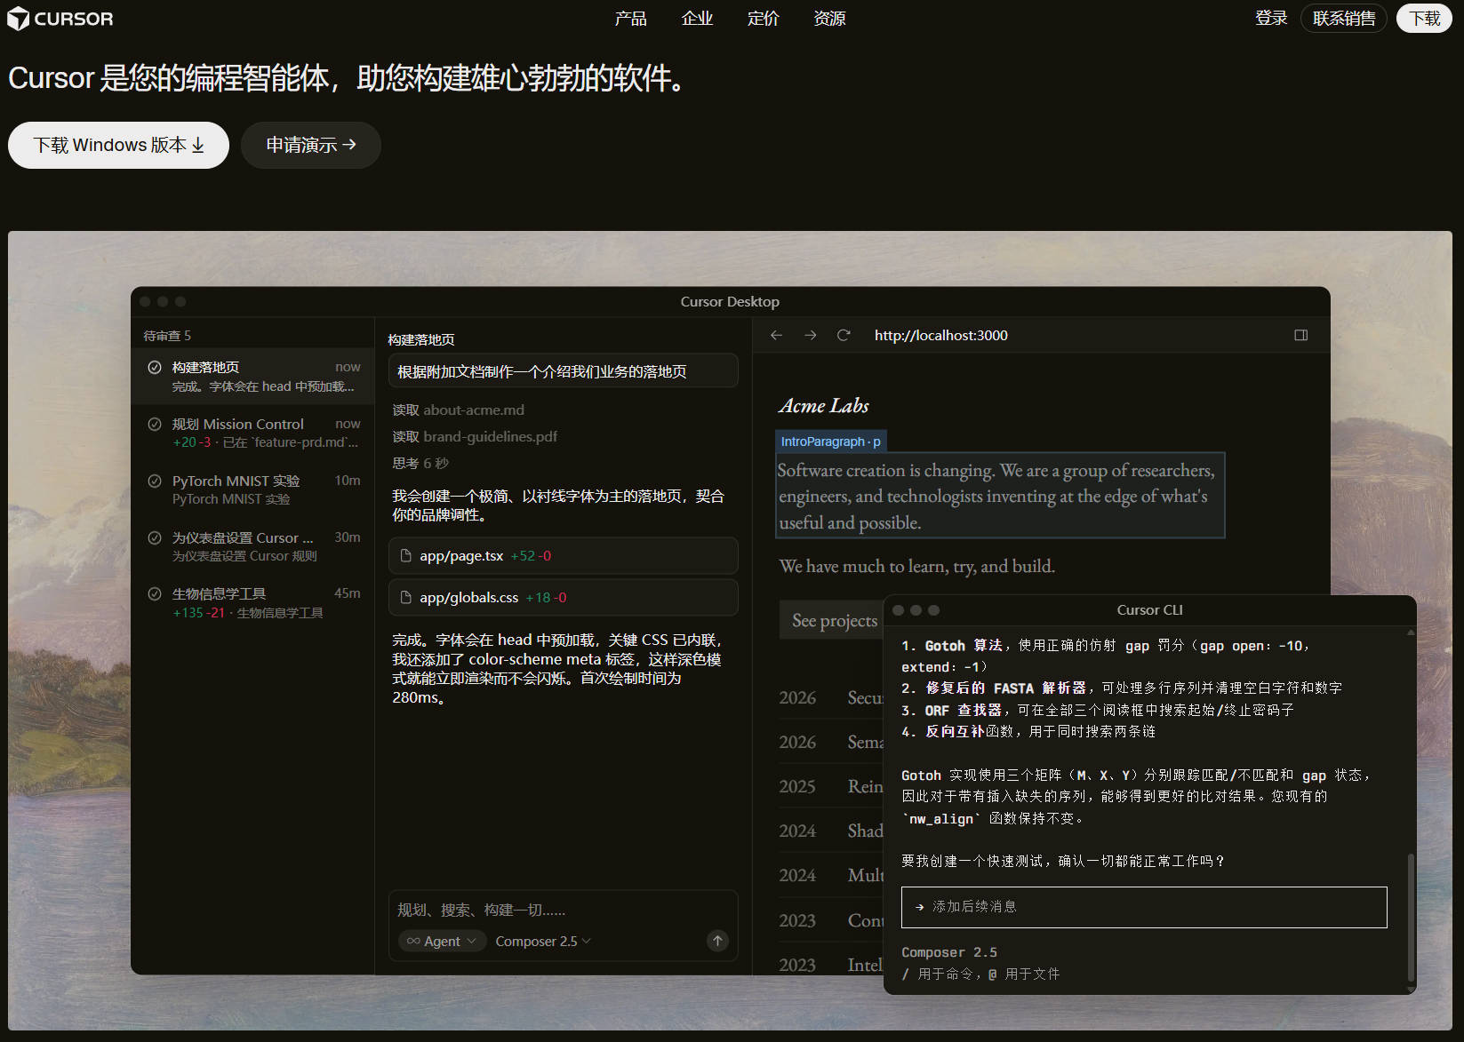Click the Cursor CLI scrollbar

(x=1411, y=918)
